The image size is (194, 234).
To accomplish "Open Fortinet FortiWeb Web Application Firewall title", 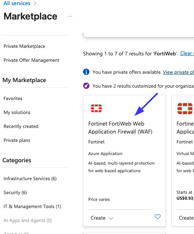I will 120,128.
